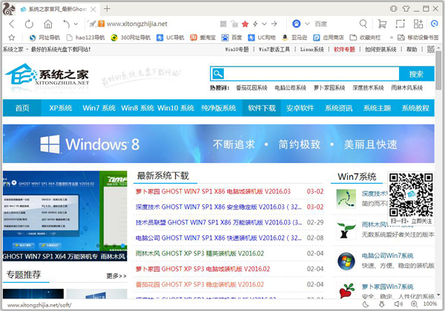
Task: Click 更多>> beside 专题推荐
Action: [x=116, y=275]
